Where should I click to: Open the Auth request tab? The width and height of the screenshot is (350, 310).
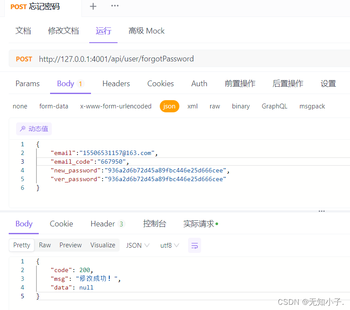(199, 84)
